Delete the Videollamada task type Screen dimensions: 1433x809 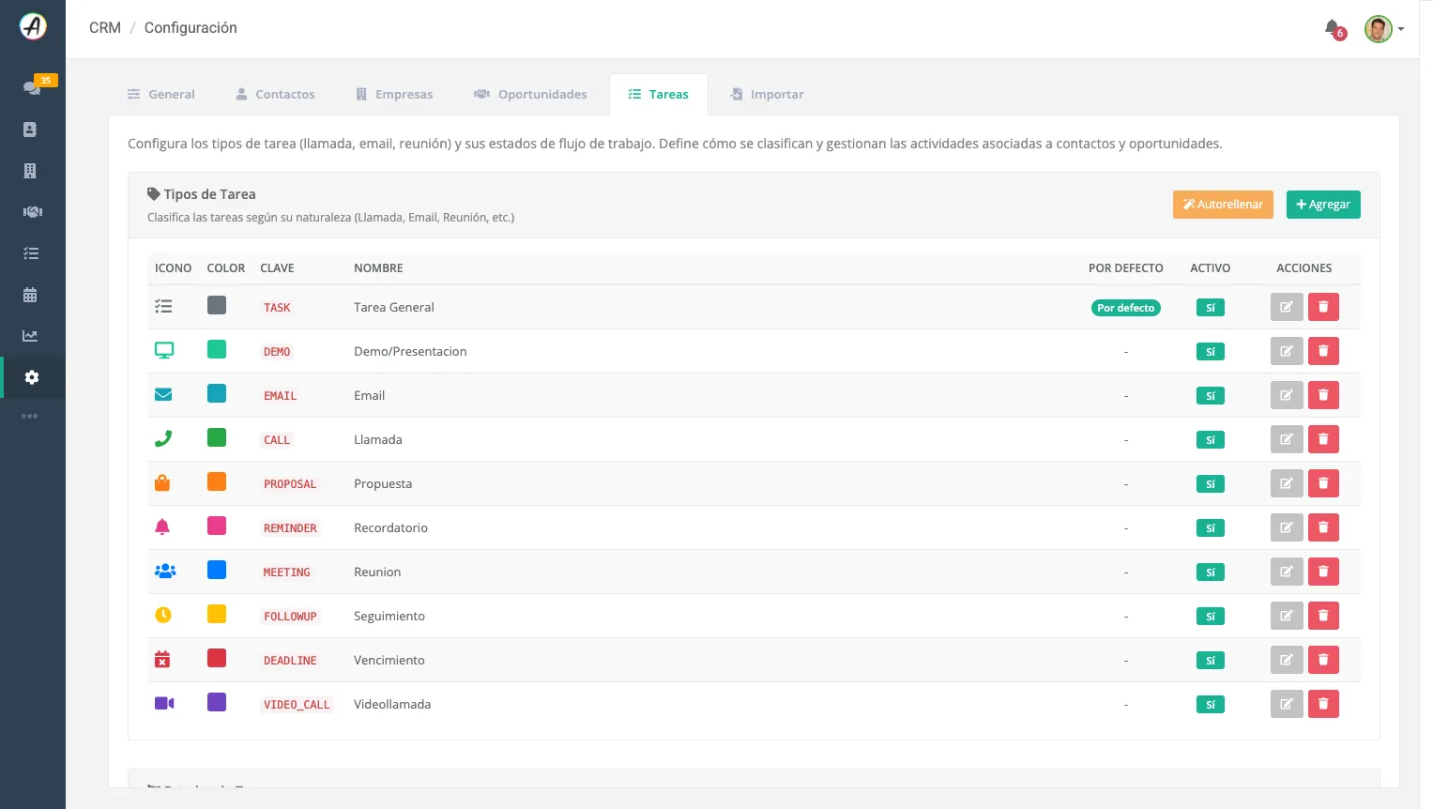pos(1323,704)
